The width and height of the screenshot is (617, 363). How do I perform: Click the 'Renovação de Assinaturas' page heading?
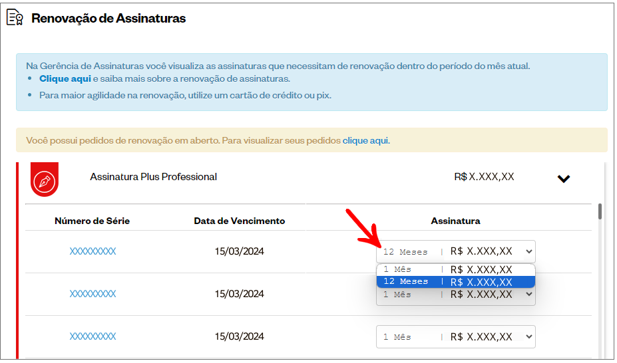[108, 18]
